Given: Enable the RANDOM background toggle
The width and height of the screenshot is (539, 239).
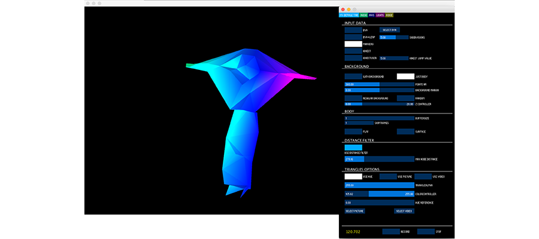Looking at the screenshot, I should pos(405,98).
